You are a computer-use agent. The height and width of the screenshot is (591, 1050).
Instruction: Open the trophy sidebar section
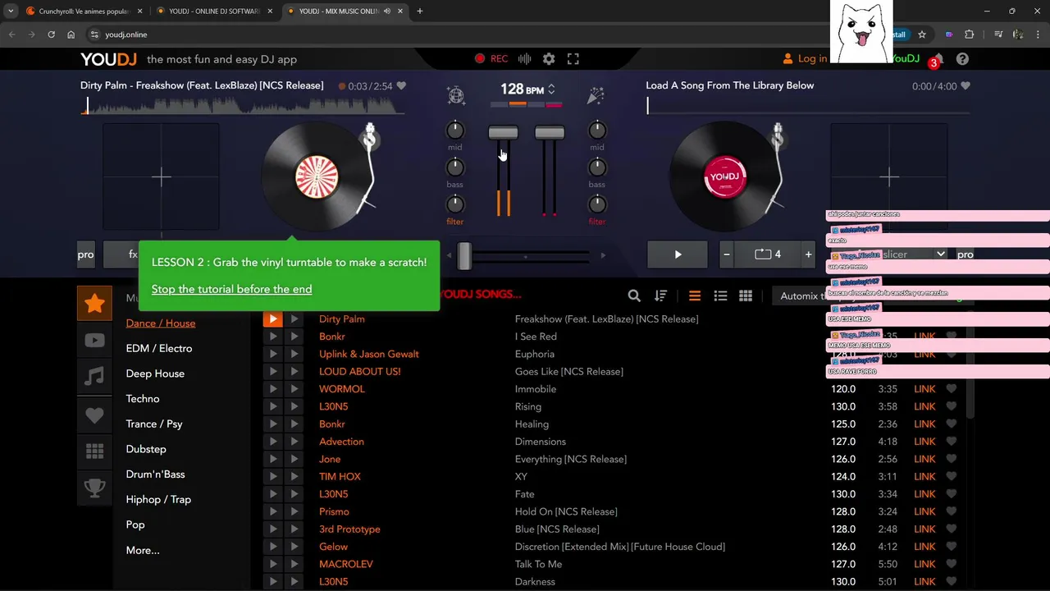94,488
